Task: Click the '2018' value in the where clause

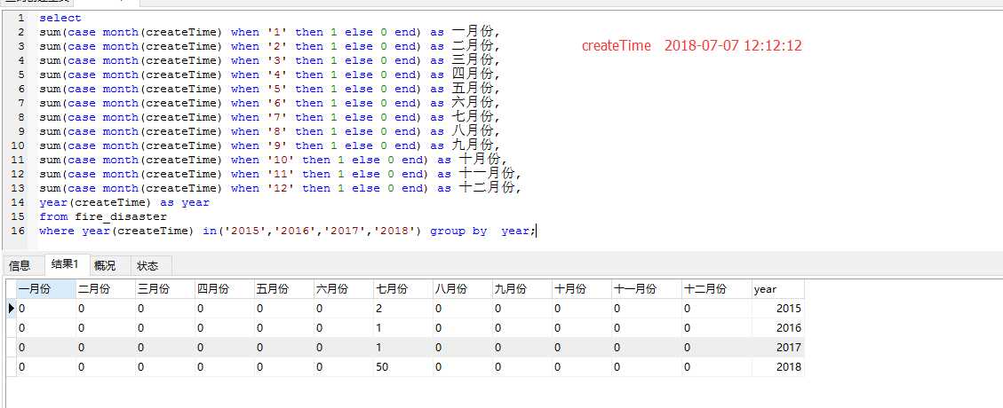Action: 394,231
